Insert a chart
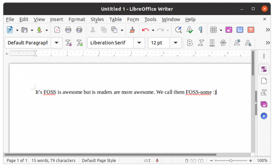 click(240, 30)
